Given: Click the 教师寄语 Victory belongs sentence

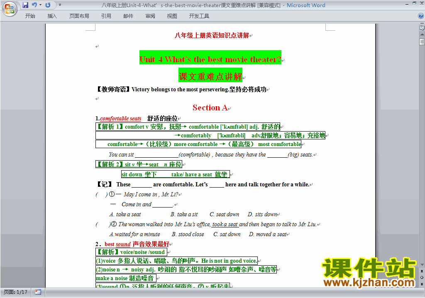Looking at the screenshot, I should [x=182, y=90].
